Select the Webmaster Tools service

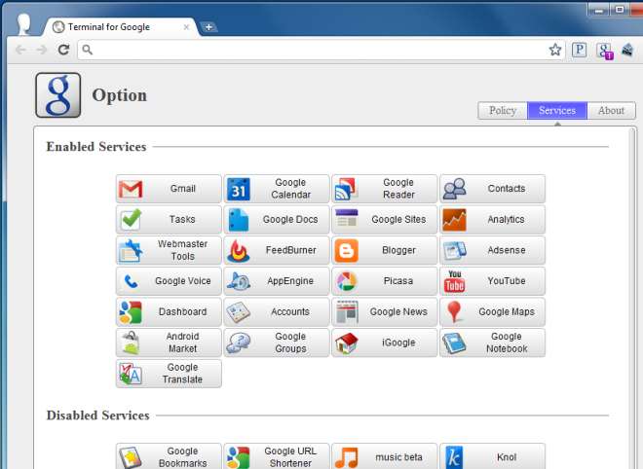tap(169, 250)
